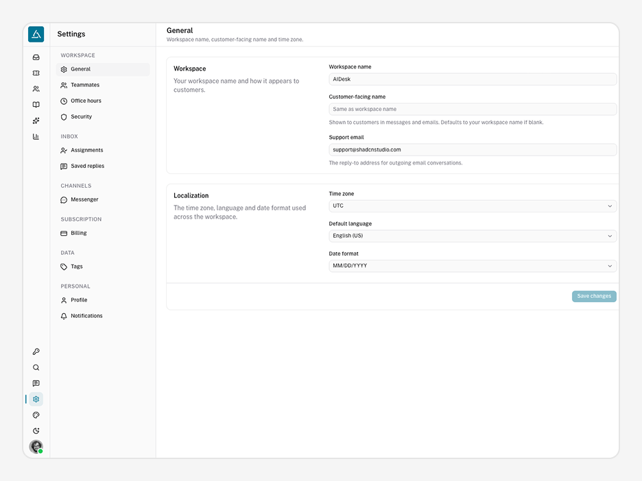This screenshot has height=481, width=642.
Task: Open Profile settings
Action: (103, 300)
